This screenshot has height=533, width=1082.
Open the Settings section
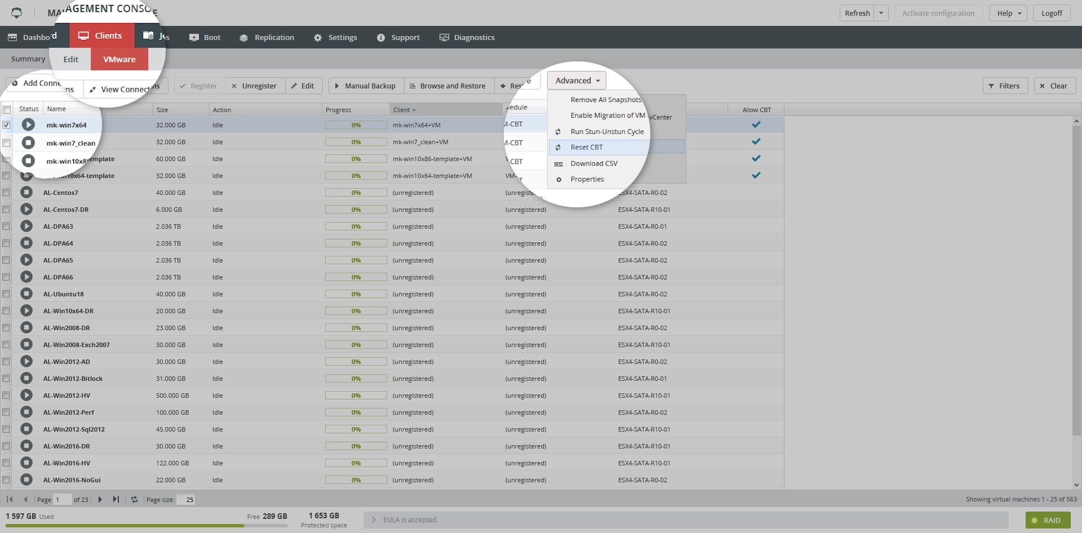pos(335,37)
